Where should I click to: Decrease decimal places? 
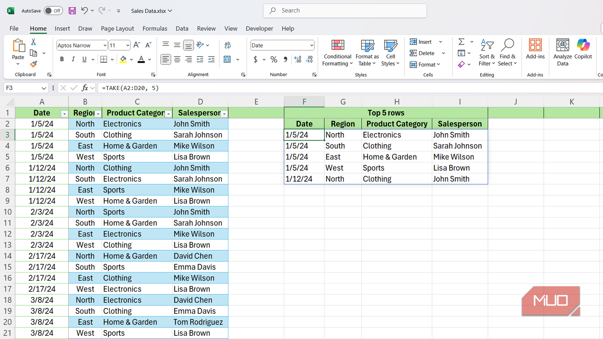(x=309, y=59)
